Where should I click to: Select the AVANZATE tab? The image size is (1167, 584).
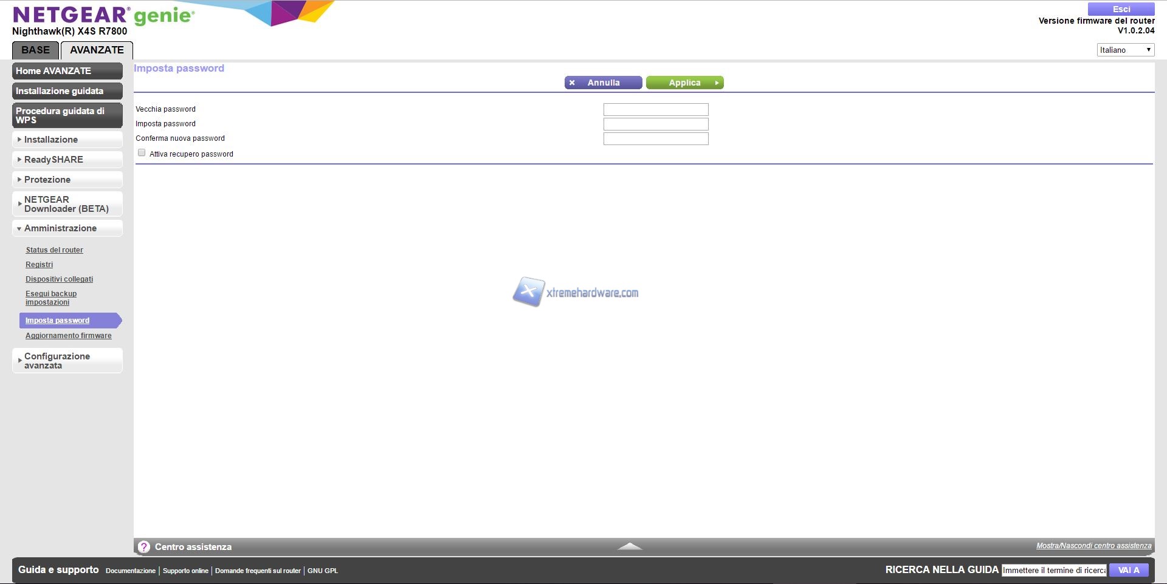pyautogui.click(x=97, y=50)
